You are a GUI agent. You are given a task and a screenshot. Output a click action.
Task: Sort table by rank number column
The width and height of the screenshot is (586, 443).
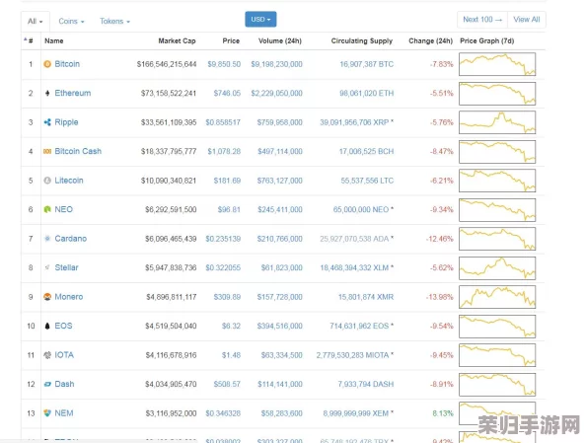[30, 40]
